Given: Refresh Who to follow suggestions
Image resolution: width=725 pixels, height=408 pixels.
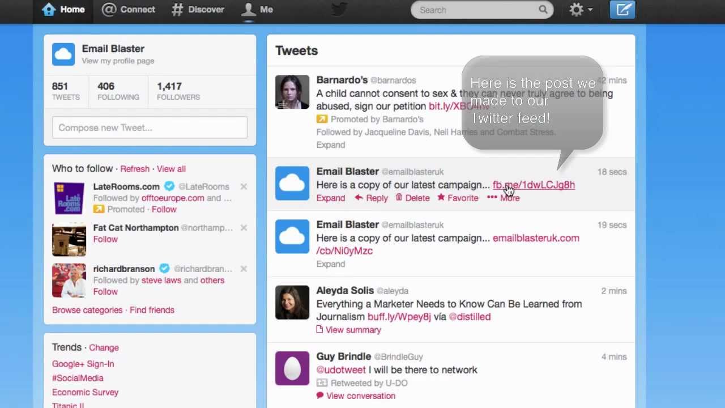Looking at the screenshot, I should pyautogui.click(x=135, y=169).
